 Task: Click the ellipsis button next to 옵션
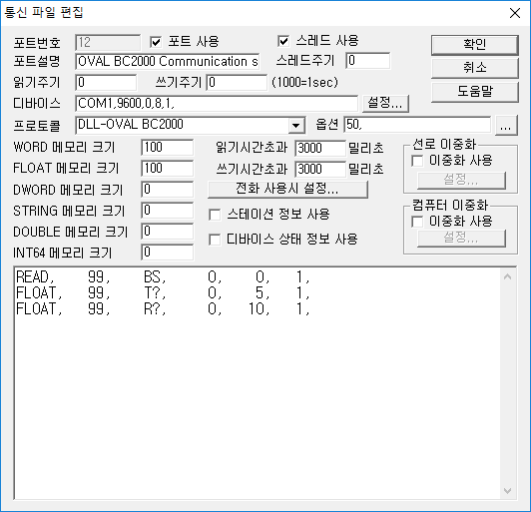tap(506, 126)
